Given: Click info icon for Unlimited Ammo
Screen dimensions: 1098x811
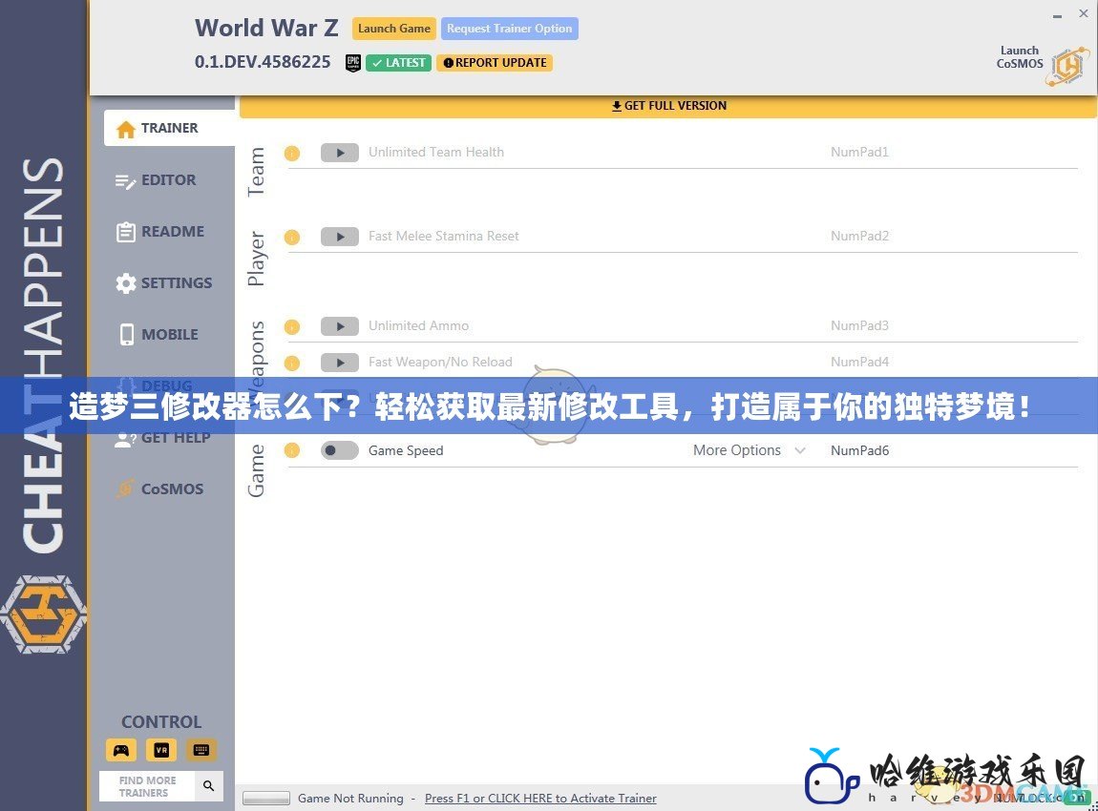Looking at the screenshot, I should tap(292, 326).
